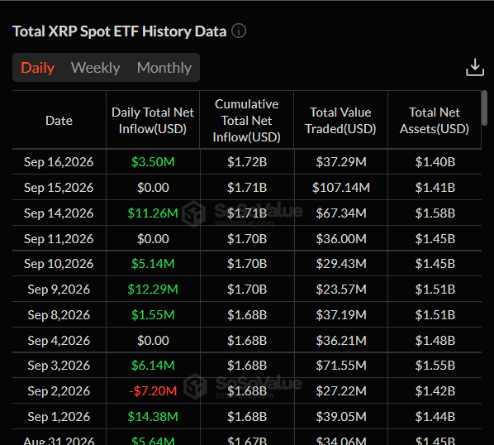Select the Sep 16,2026 date cell
The image size is (494, 445).
point(59,162)
